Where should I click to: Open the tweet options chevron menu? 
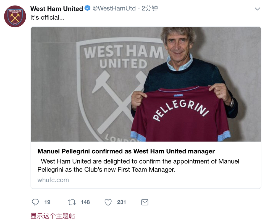[257, 9]
